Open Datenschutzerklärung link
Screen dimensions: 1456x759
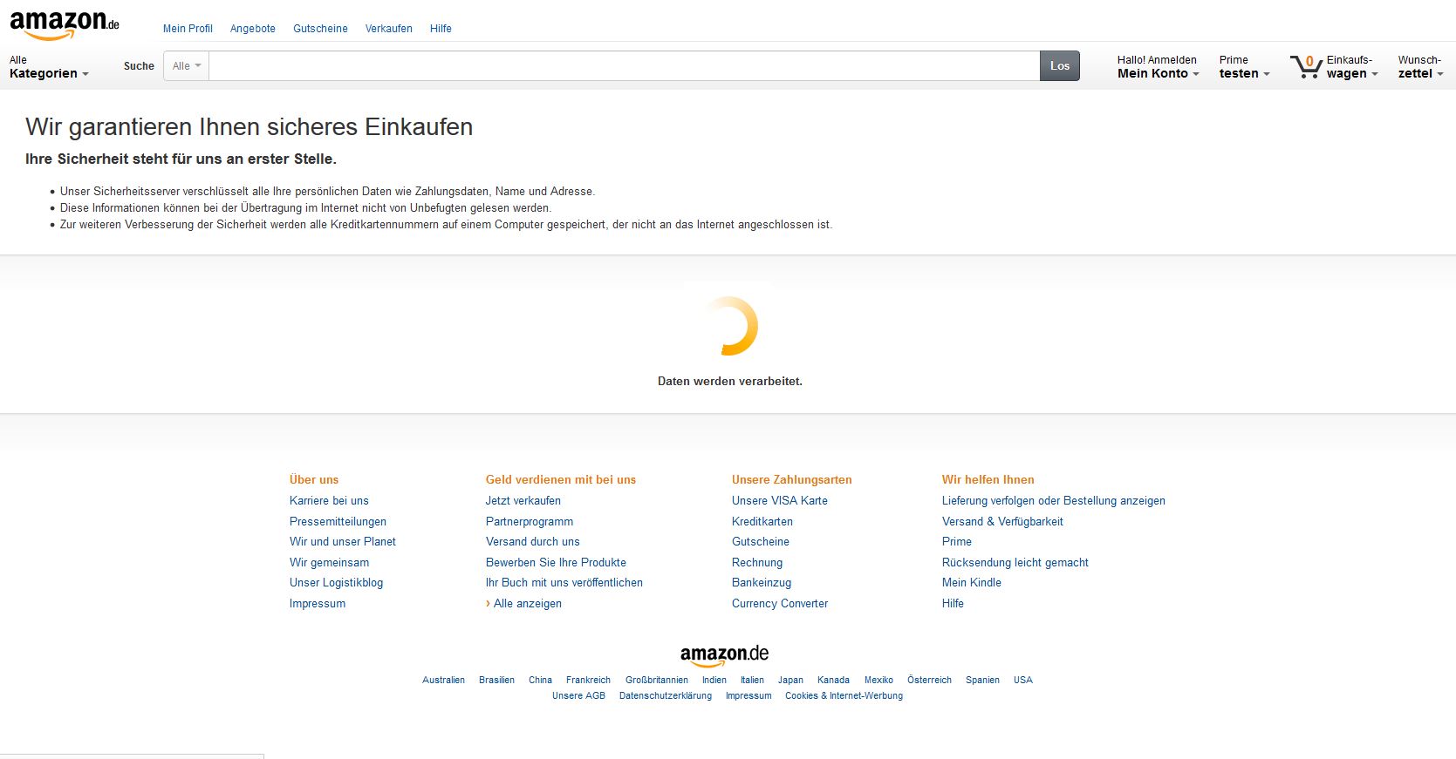(666, 696)
